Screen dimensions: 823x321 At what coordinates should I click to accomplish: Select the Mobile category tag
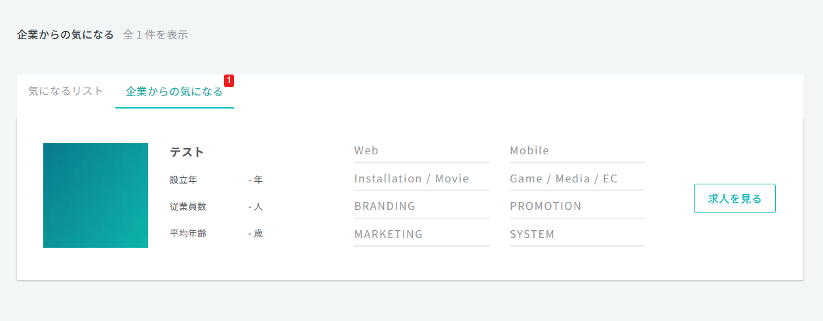[x=529, y=151]
